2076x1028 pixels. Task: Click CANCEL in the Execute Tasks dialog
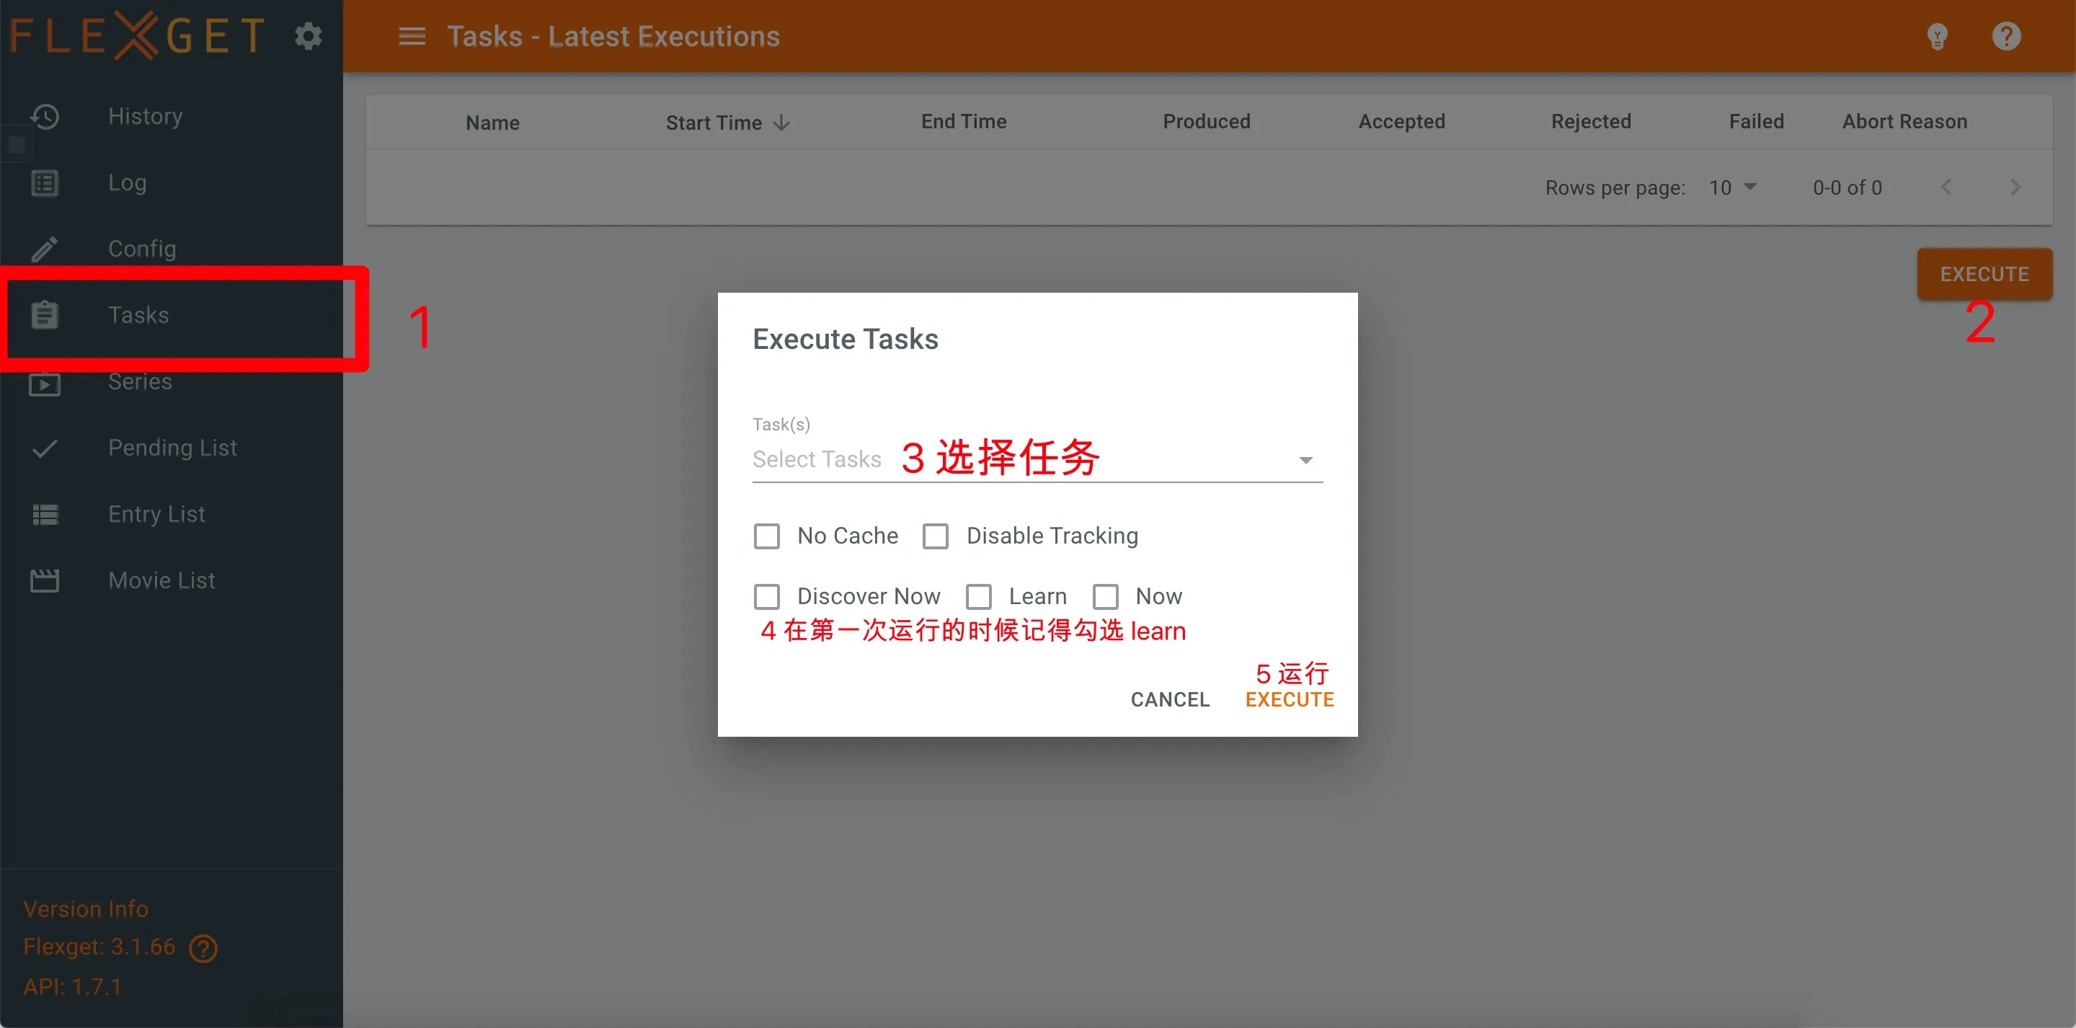pyautogui.click(x=1169, y=699)
